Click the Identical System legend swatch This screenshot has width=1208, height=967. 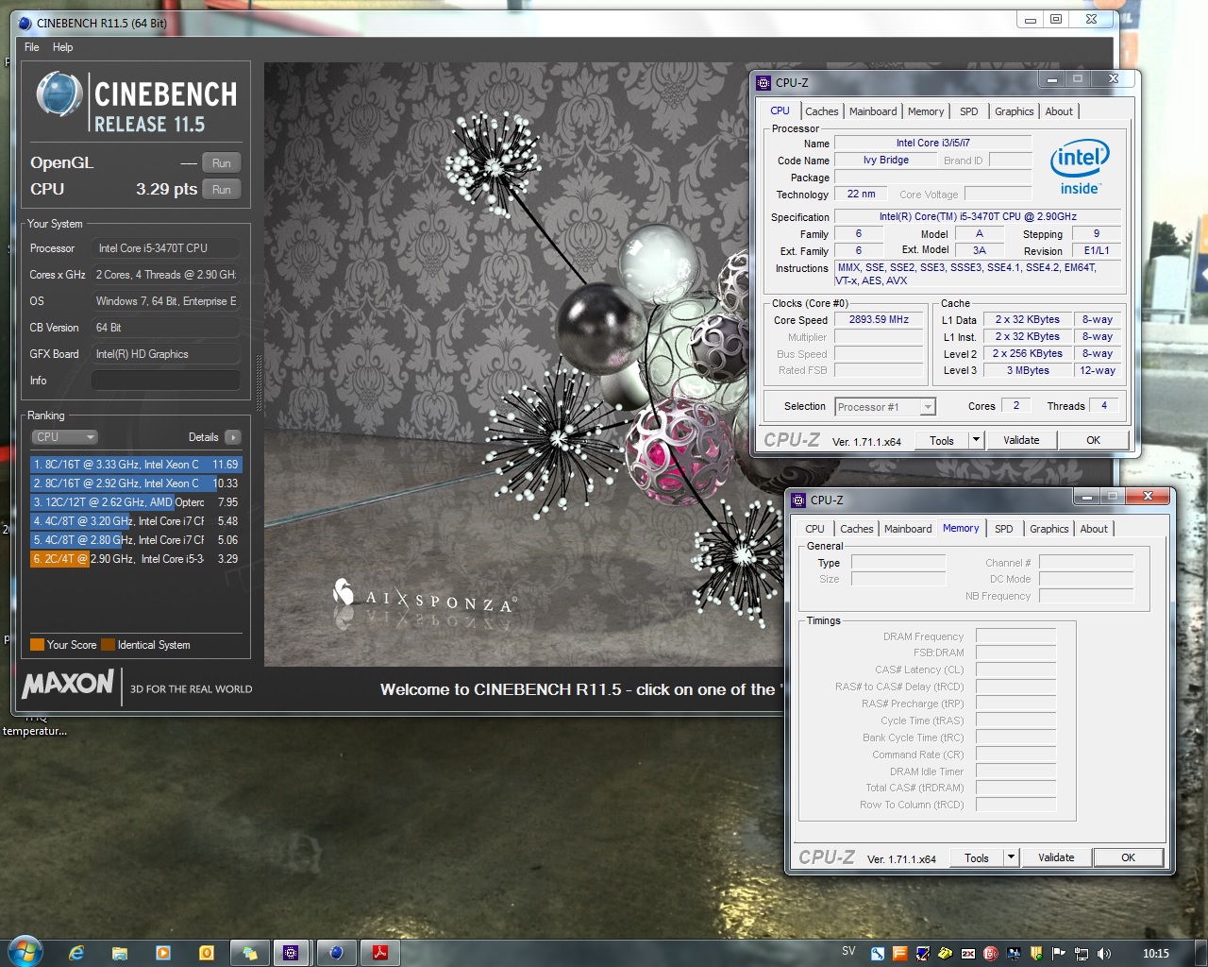click(x=108, y=645)
